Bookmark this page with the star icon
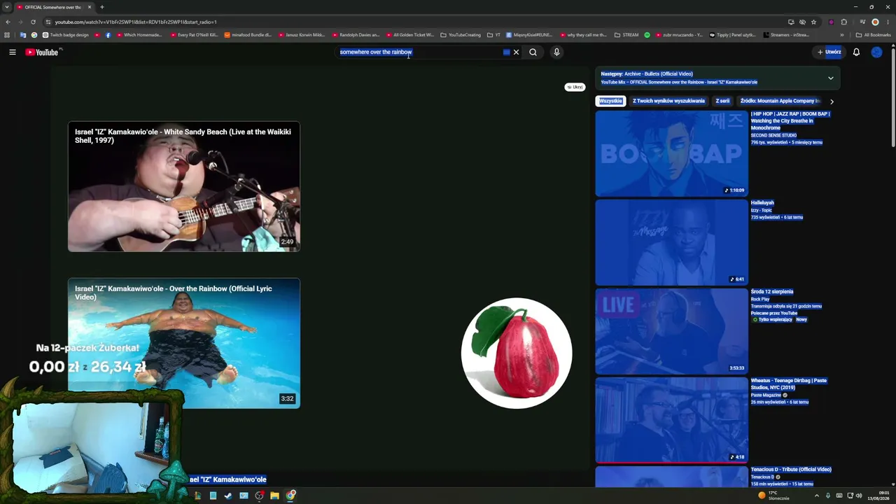Screen dimensions: 896x504 (x=813, y=22)
